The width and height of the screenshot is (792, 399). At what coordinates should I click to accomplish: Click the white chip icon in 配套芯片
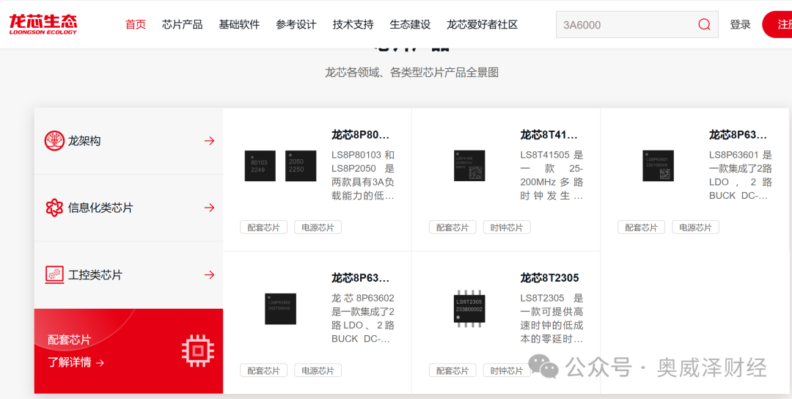(197, 350)
